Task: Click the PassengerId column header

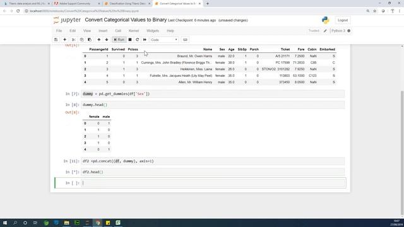Action: [x=98, y=49]
